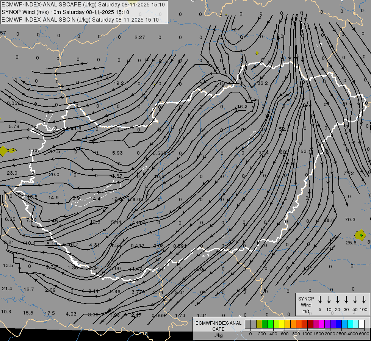The height and width of the screenshot is (341, 371).
Task: Click the 0.669 value on the map
Action: [x=158, y=315]
